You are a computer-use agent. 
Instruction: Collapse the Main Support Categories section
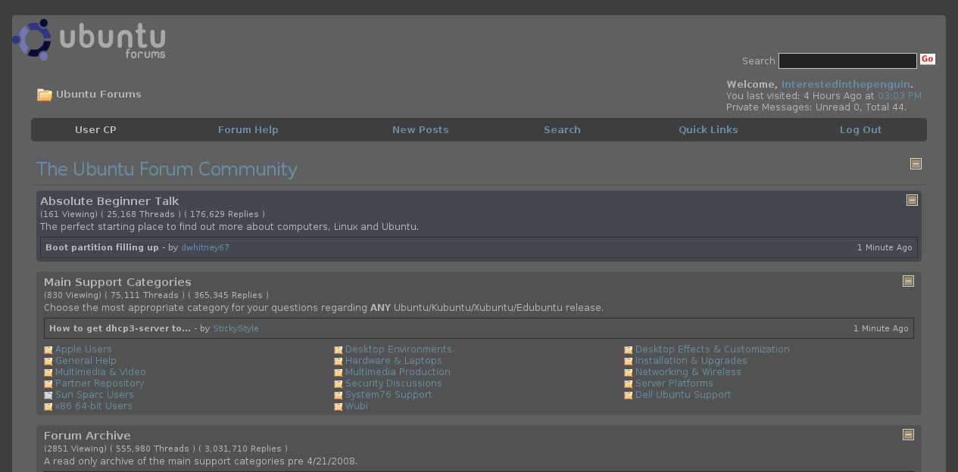pyautogui.click(x=908, y=281)
